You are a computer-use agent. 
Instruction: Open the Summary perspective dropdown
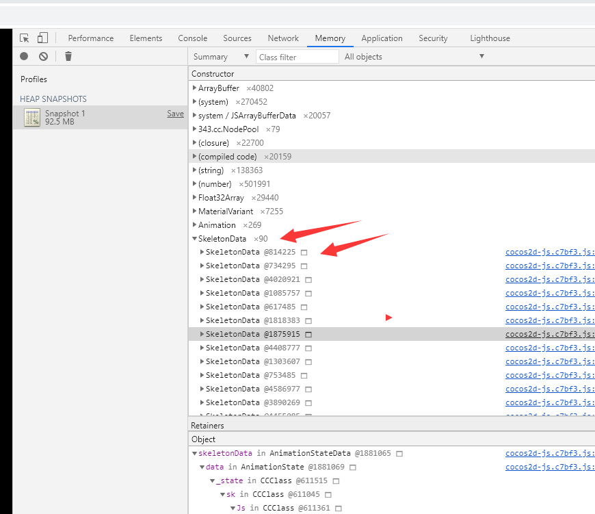tap(221, 57)
